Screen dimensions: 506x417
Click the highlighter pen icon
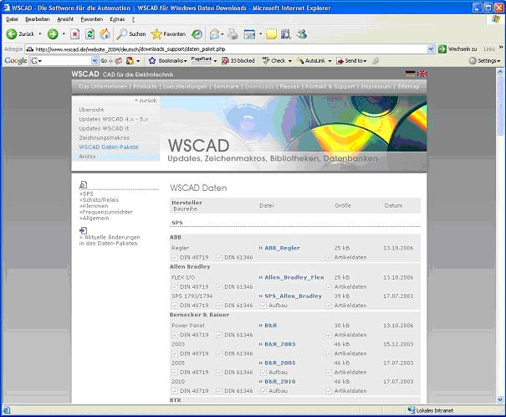coord(375,61)
